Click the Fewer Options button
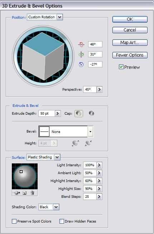154x234 pixels. tap(130, 55)
